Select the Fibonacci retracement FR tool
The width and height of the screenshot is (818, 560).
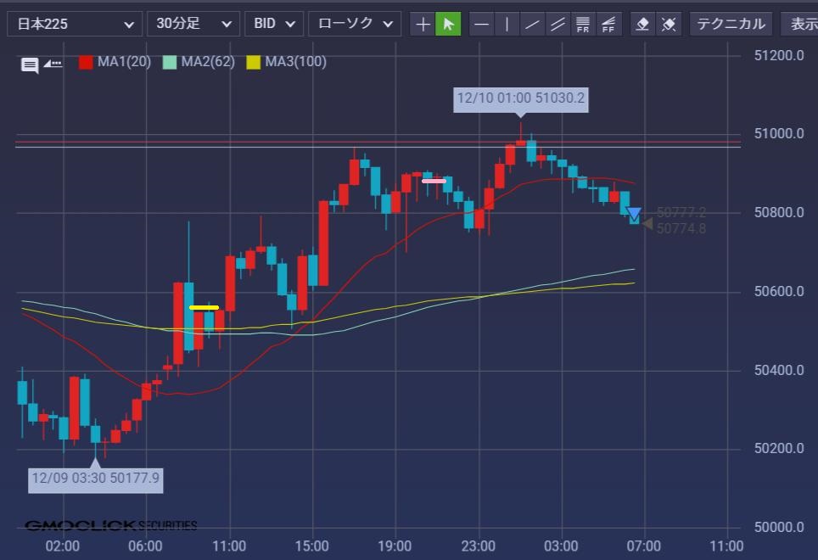[583, 24]
